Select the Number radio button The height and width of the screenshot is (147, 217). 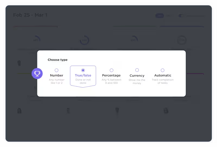point(56,70)
